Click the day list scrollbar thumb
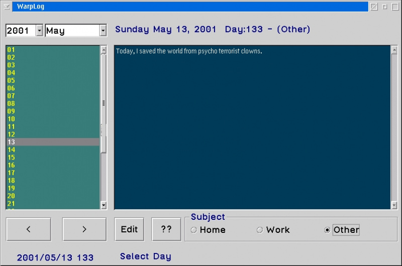 [x=104, y=103]
